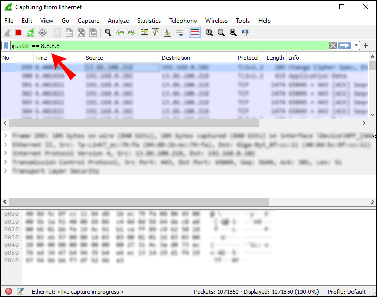Apply the display filter arrow button

coord(344,45)
